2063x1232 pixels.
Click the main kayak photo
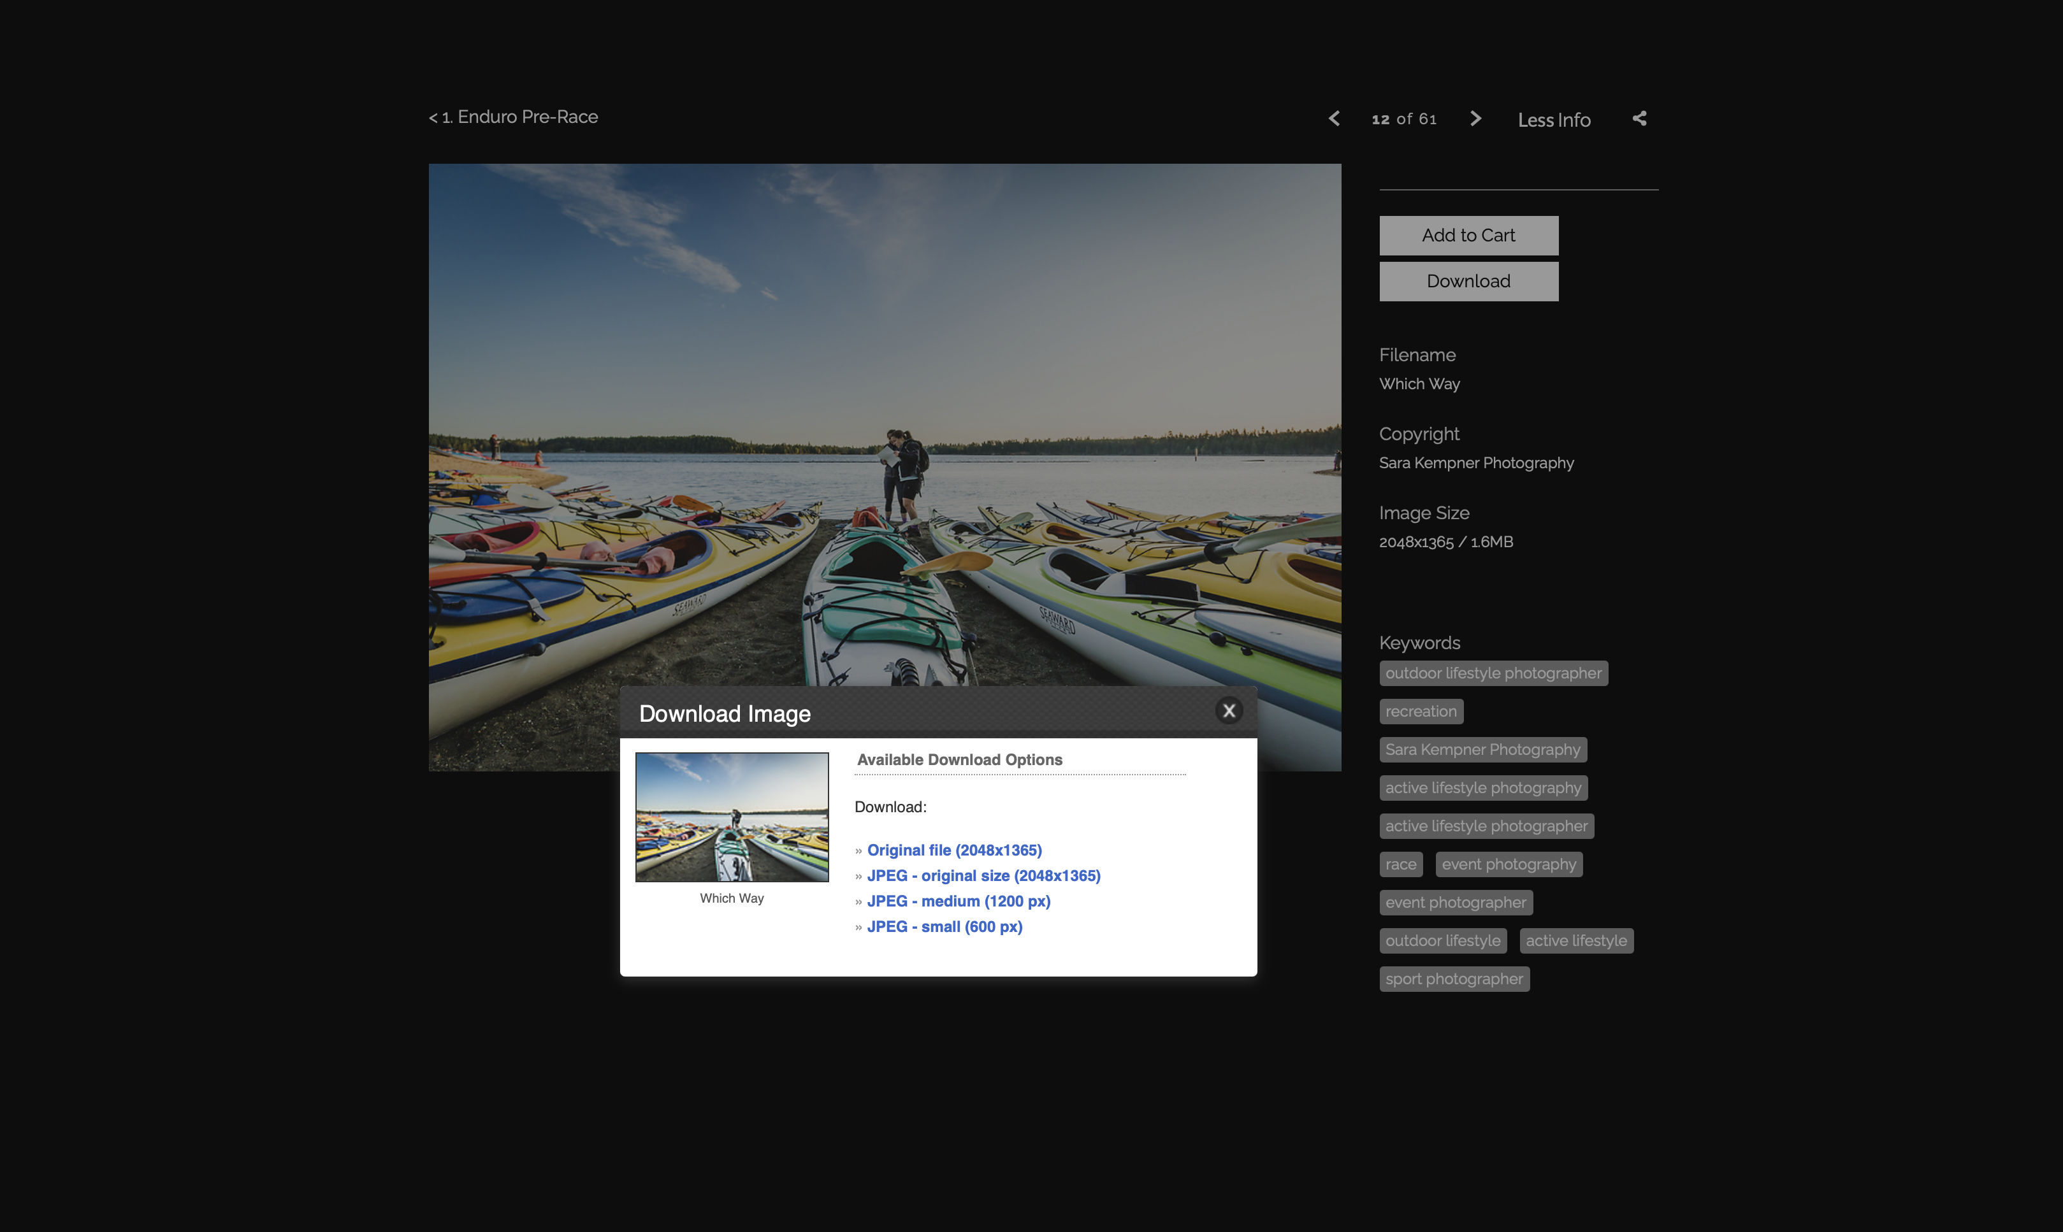click(884, 415)
